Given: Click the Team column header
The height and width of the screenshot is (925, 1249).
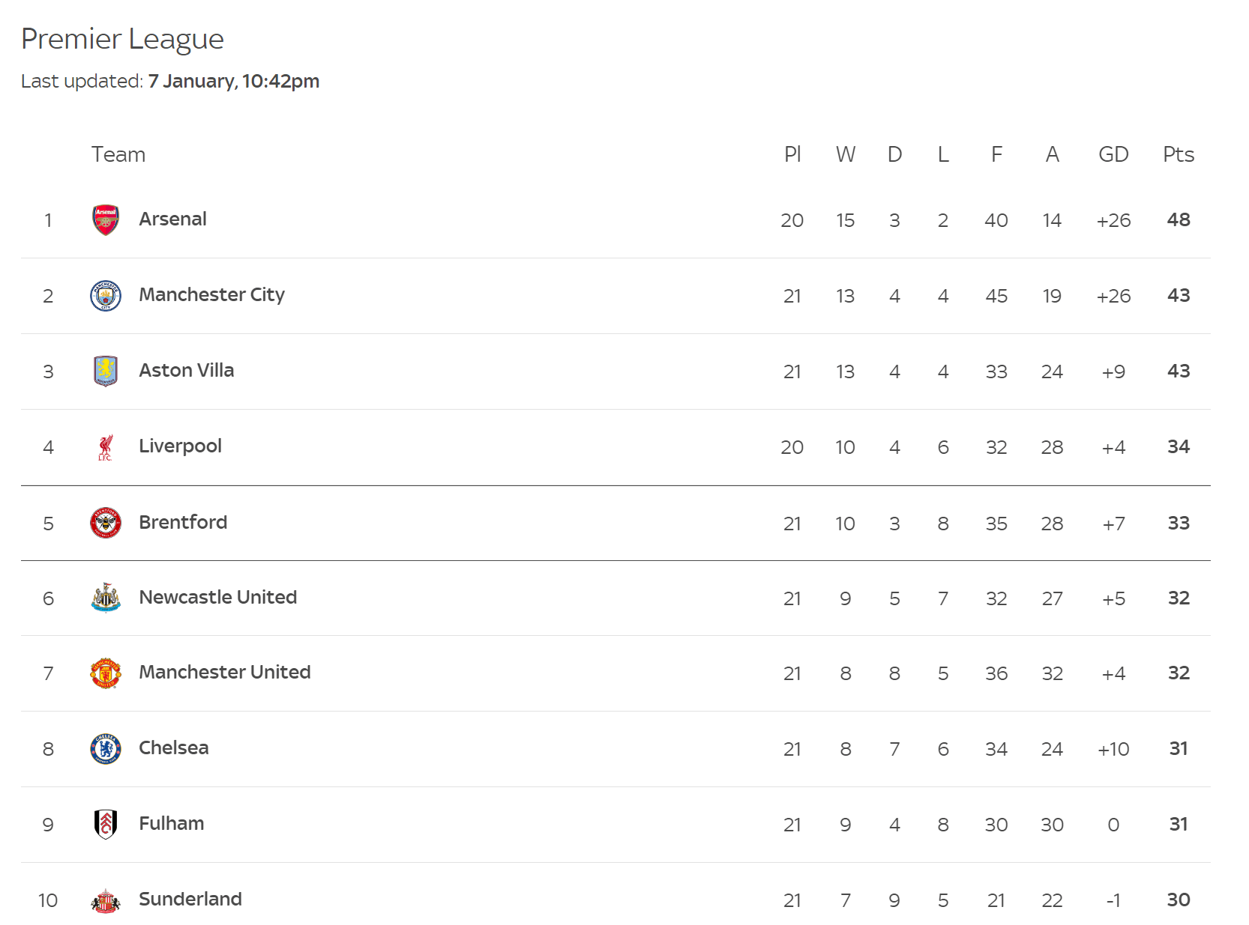Looking at the screenshot, I should click(118, 154).
